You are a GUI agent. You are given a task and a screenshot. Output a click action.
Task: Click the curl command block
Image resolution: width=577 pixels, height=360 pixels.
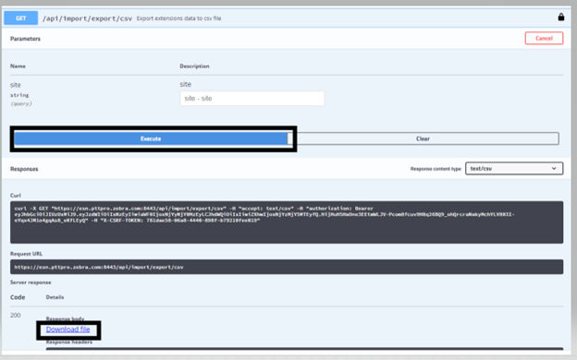[287, 222]
